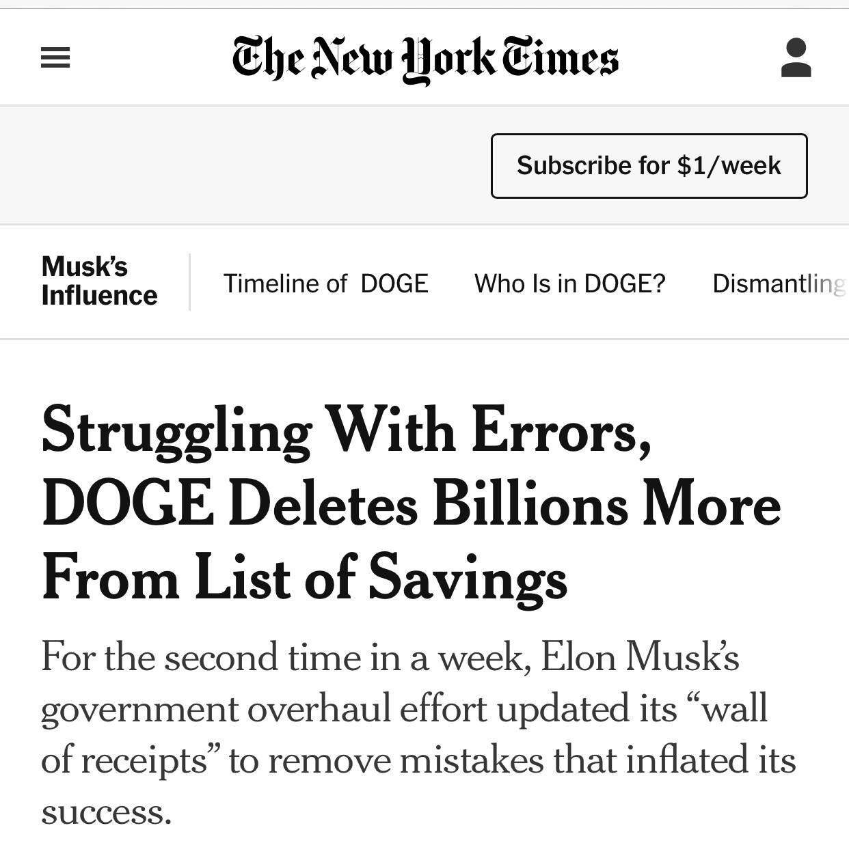Open the hamburger navigation menu
The height and width of the screenshot is (858, 849).
coord(55,57)
